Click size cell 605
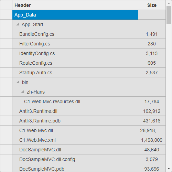The width and height of the screenshot is (172, 172). 152,63
